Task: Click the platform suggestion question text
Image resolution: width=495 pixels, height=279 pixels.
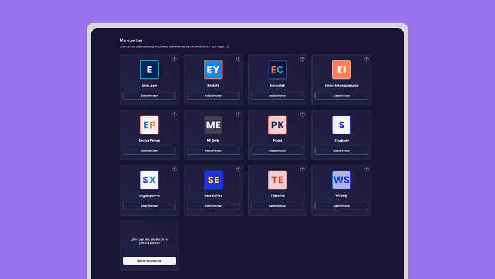Action: point(149,241)
